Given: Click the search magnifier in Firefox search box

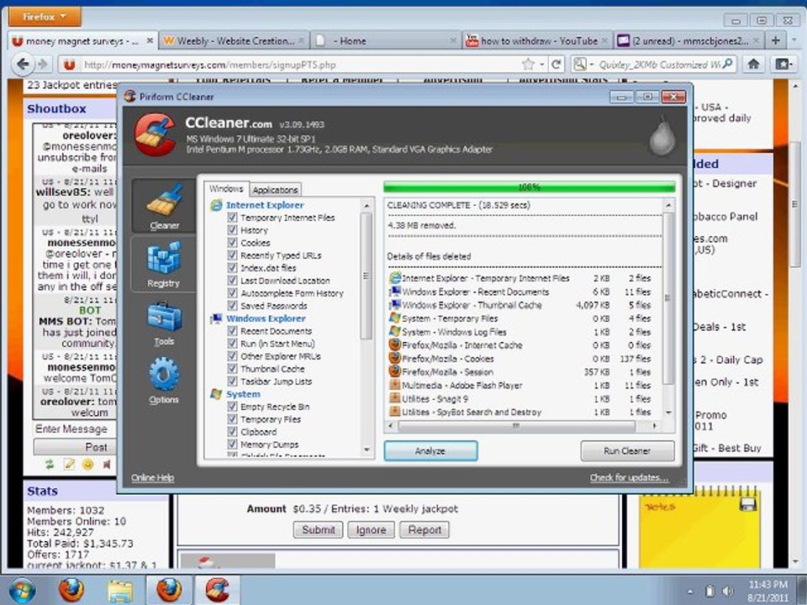Looking at the screenshot, I should [727, 65].
